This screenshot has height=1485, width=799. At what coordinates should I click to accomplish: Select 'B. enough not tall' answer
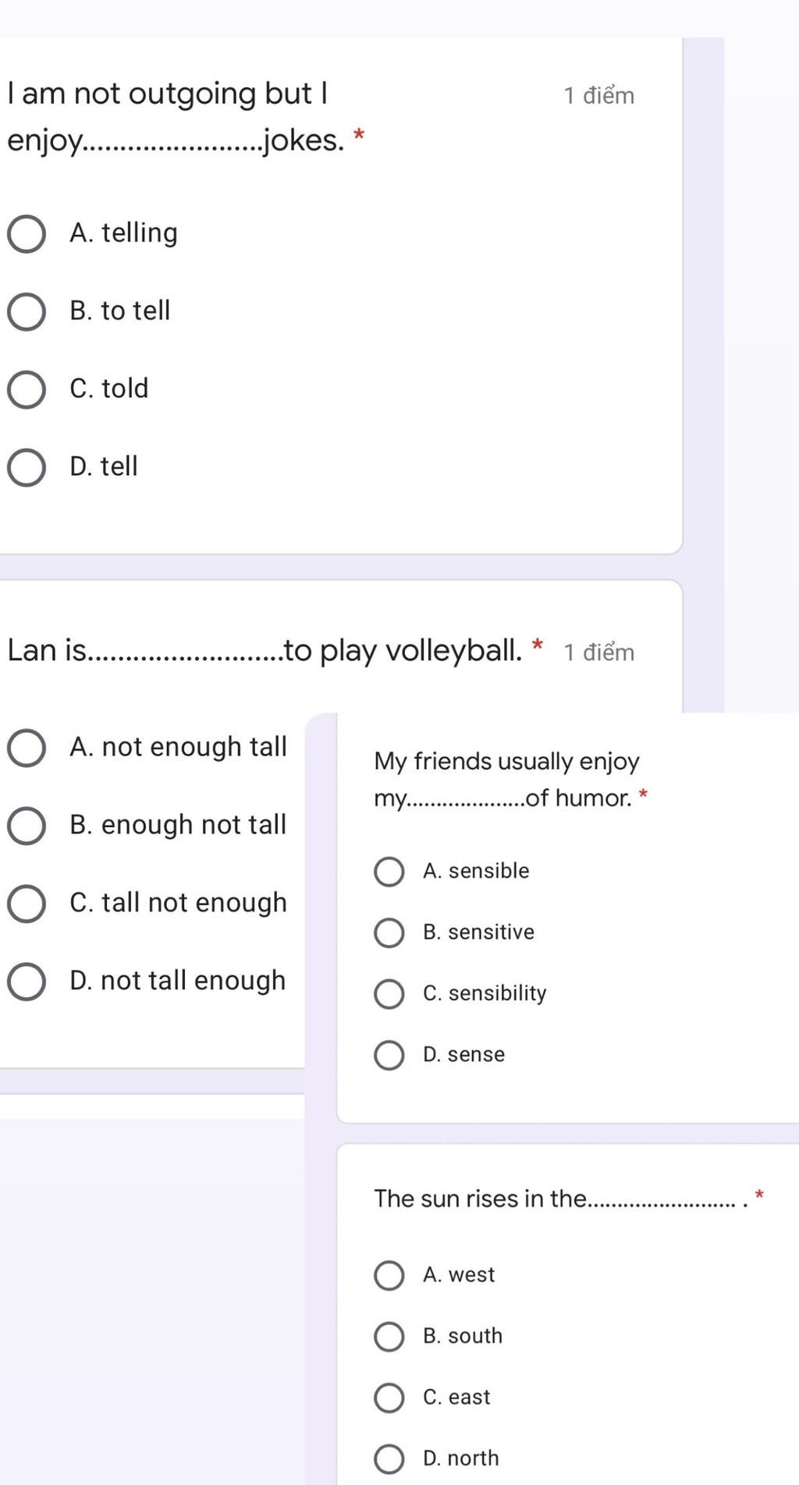(27, 826)
